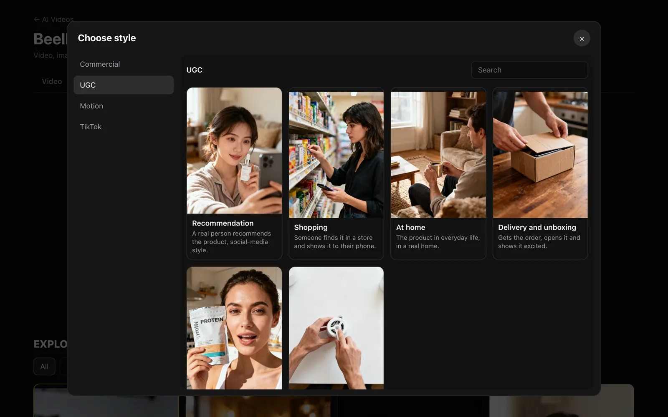The height and width of the screenshot is (417, 668).
Task: Click the All filter button in background
Action: pyautogui.click(x=44, y=367)
